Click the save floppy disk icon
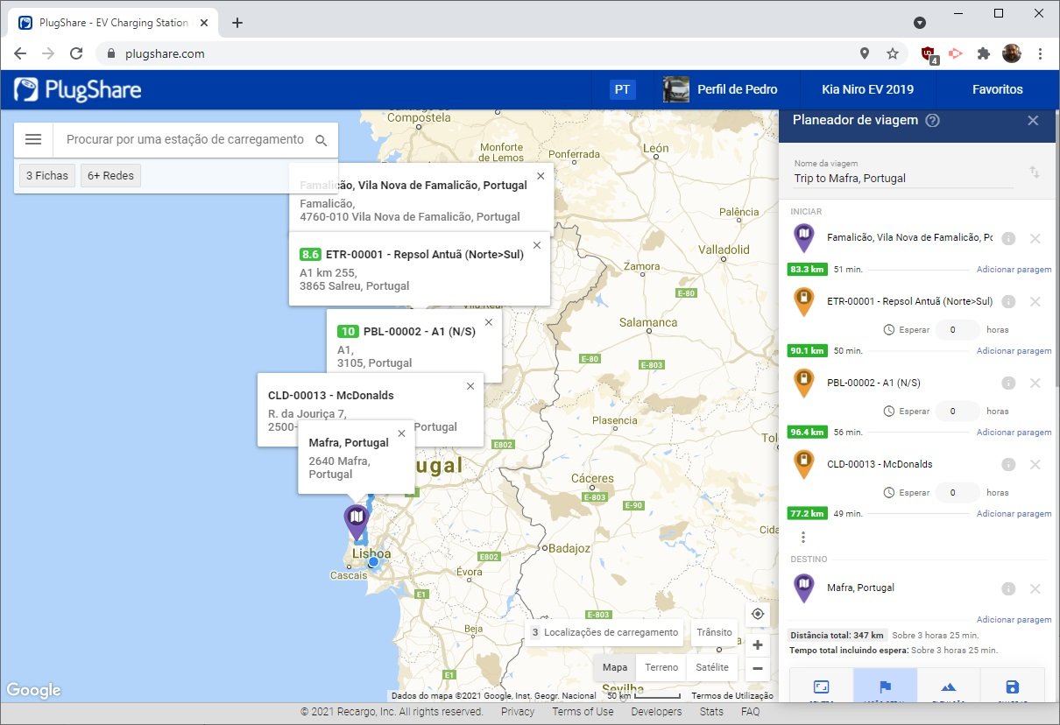The image size is (1060, 725). click(1012, 686)
